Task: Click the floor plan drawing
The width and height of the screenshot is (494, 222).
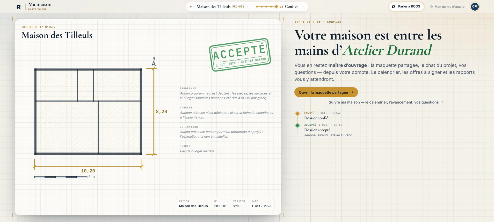Action: click(x=88, y=112)
